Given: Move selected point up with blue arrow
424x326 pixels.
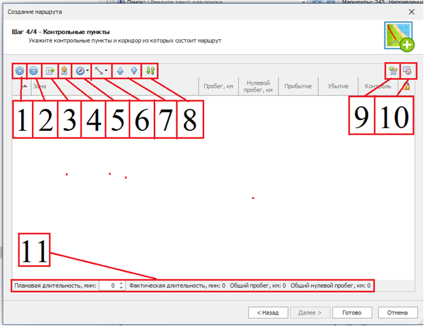Looking at the screenshot, I should 120,70.
